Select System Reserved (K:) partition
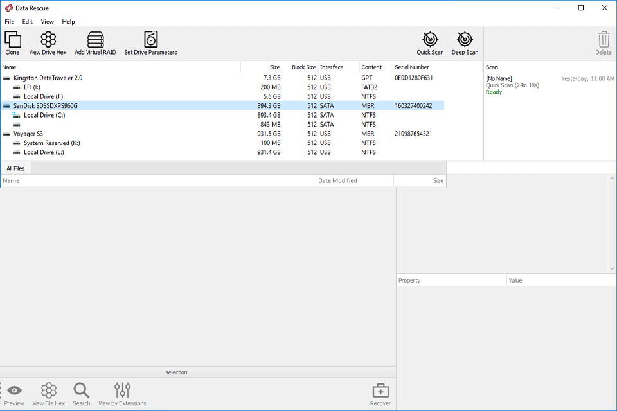 pyautogui.click(x=51, y=143)
